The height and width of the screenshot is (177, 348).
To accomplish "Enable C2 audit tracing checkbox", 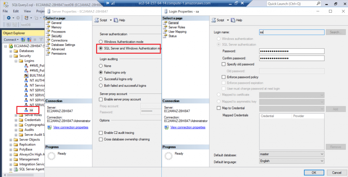I will 101,133.
